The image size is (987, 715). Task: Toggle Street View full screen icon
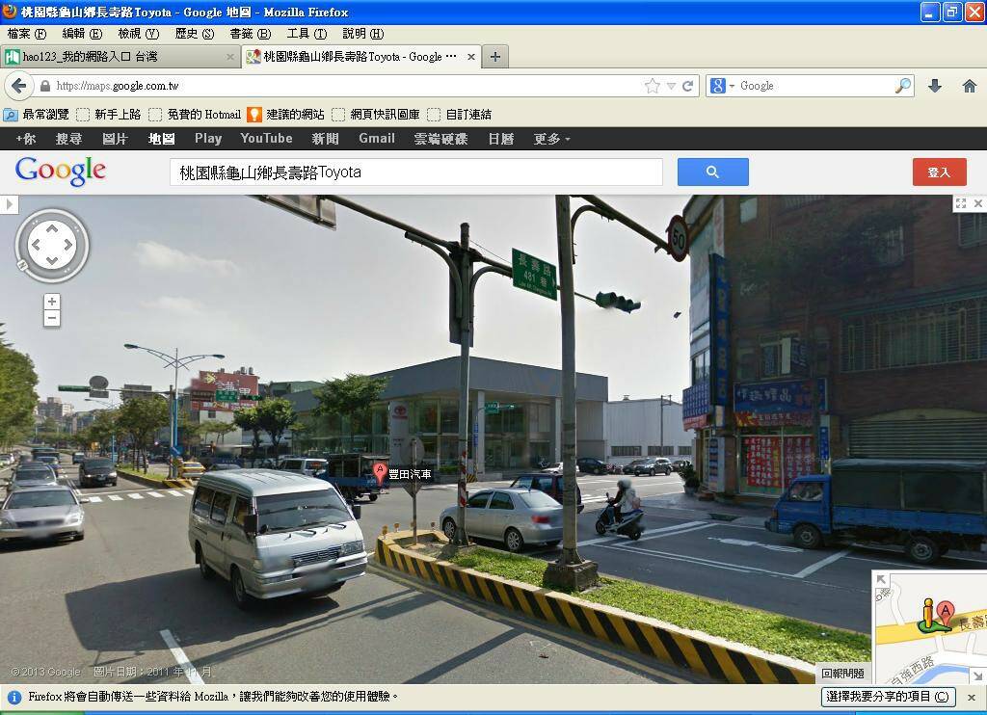(x=961, y=203)
